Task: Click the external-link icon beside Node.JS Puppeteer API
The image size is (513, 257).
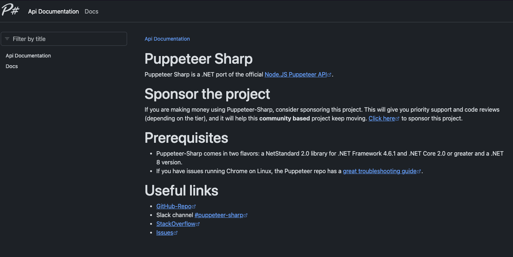Action: pyautogui.click(x=329, y=74)
